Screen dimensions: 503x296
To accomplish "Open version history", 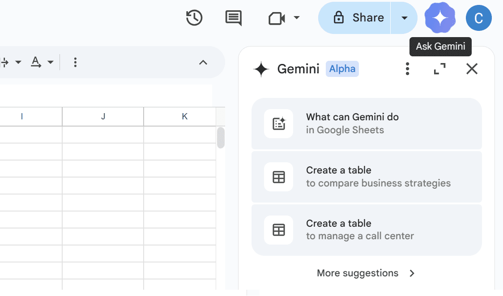I will pos(194,18).
